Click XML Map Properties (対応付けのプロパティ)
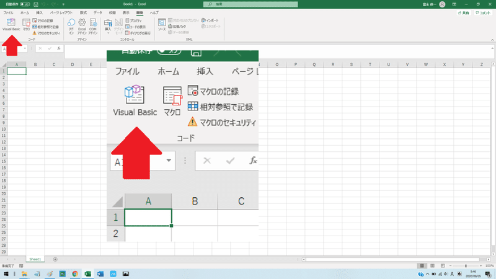Image resolution: width=496 pixels, height=279 pixels. point(184,20)
